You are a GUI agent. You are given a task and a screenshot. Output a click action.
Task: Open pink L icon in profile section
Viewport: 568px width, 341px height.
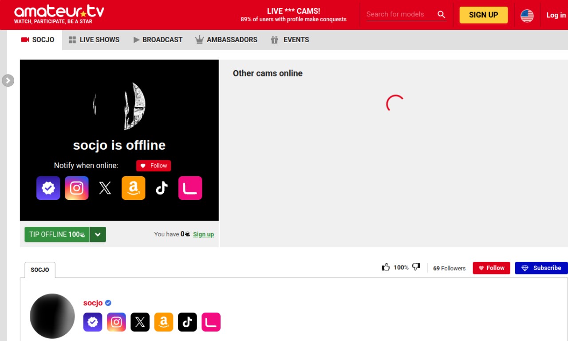point(211,322)
